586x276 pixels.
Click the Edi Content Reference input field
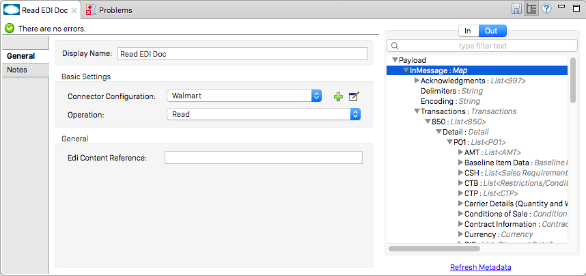tap(263, 158)
